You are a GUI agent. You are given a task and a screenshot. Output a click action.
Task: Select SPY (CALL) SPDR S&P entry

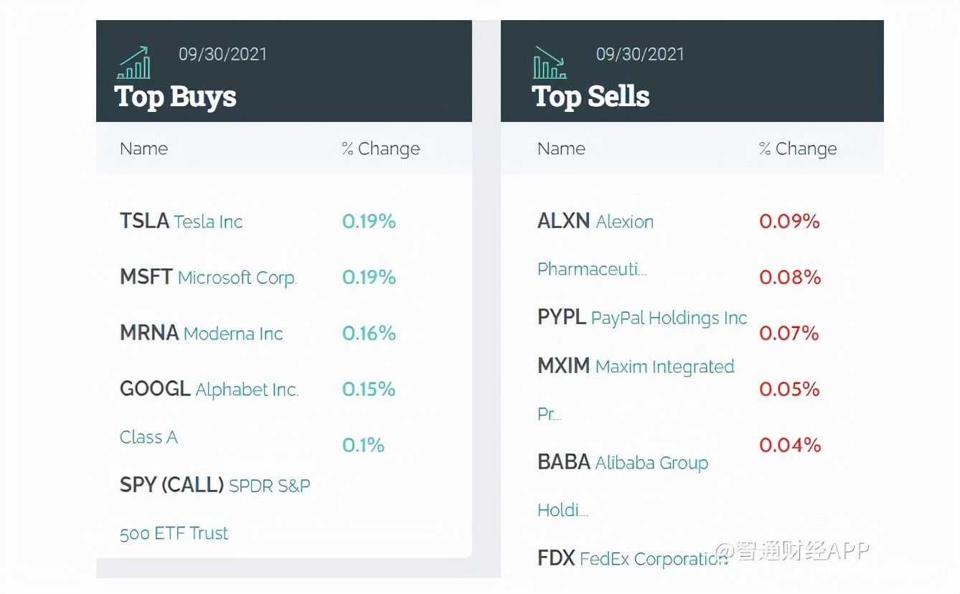pyautogui.click(x=215, y=485)
